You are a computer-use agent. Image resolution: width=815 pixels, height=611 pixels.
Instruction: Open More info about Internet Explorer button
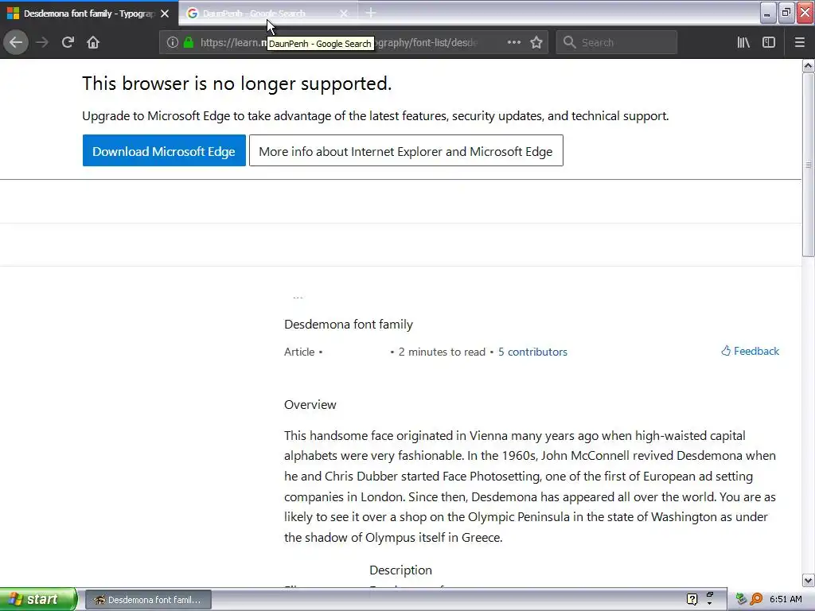pos(406,151)
